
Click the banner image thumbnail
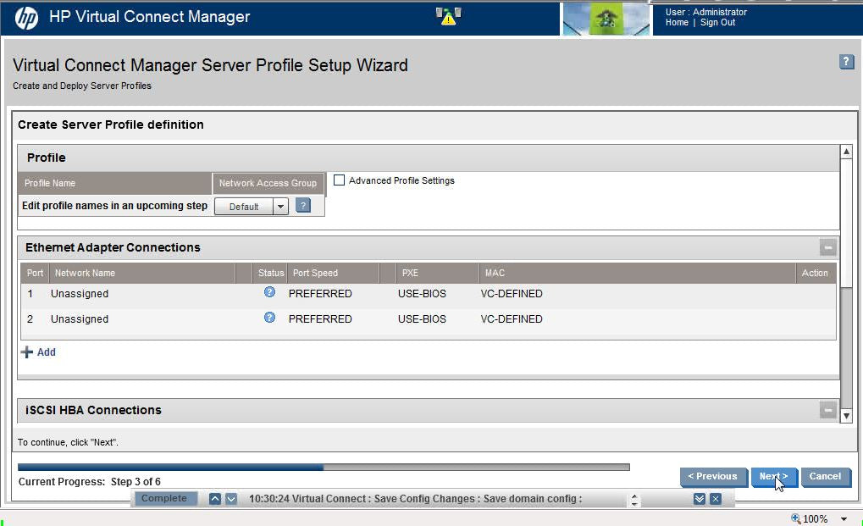click(606, 19)
